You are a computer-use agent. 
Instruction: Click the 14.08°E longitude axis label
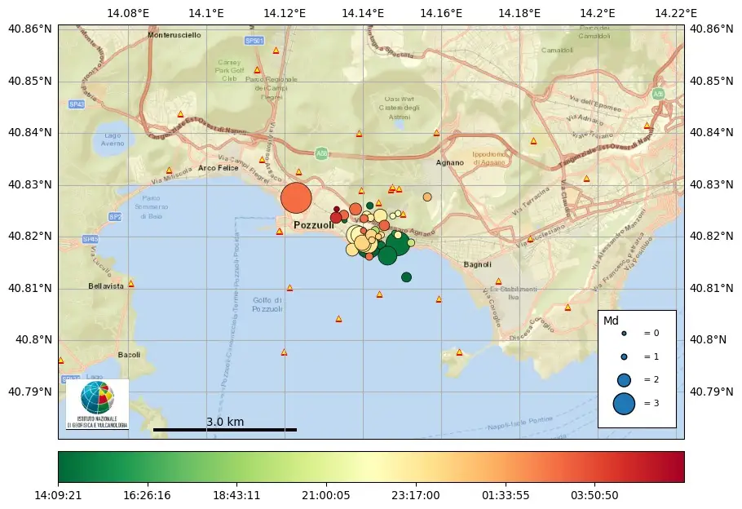click(128, 13)
